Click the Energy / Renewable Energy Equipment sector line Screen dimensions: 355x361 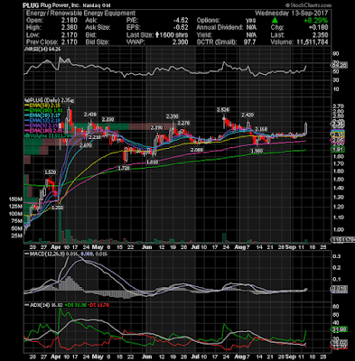[x=80, y=13]
